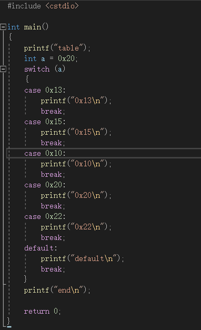
Task: Click the switch keyword
Action: pos(37,69)
